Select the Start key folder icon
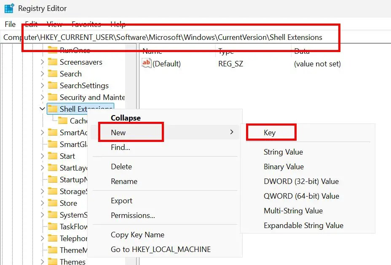Screen dimensions: 391x265 pyautogui.click(x=52, y=156)
